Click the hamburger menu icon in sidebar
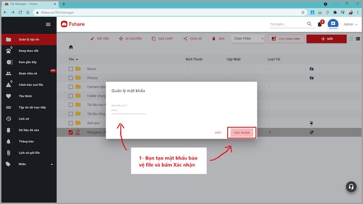Viewport: 363px width, 204px height. (48, 25)
